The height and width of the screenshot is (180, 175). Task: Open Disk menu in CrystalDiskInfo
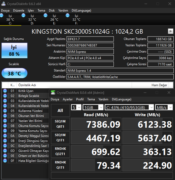pyautogui.click(x=52, y=11)
